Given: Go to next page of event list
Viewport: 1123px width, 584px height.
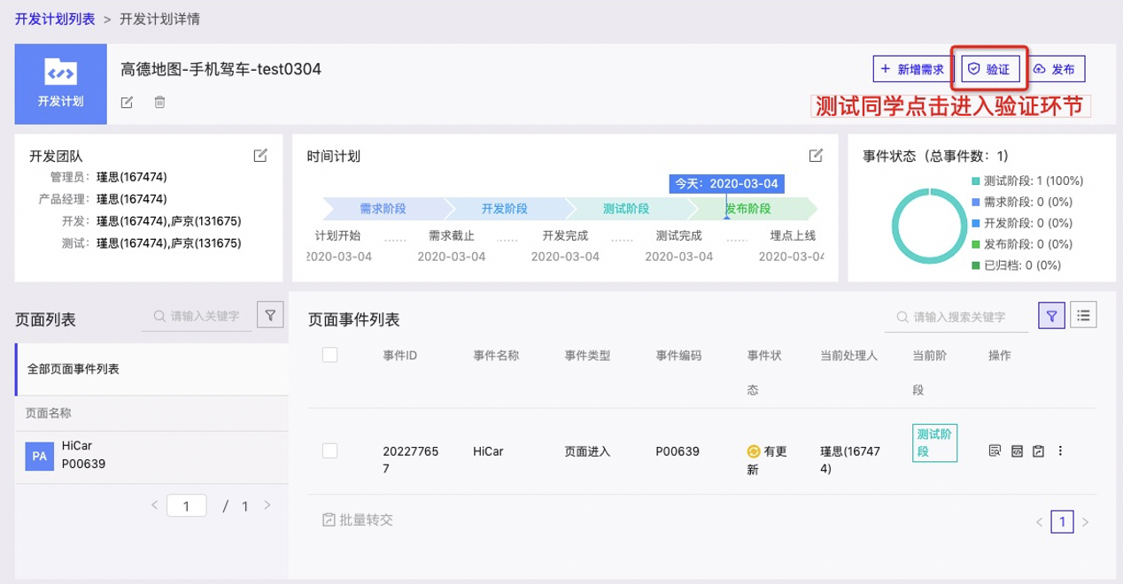Looking at the screenshot, I should pyautogui.click(x=1085, y=522).
